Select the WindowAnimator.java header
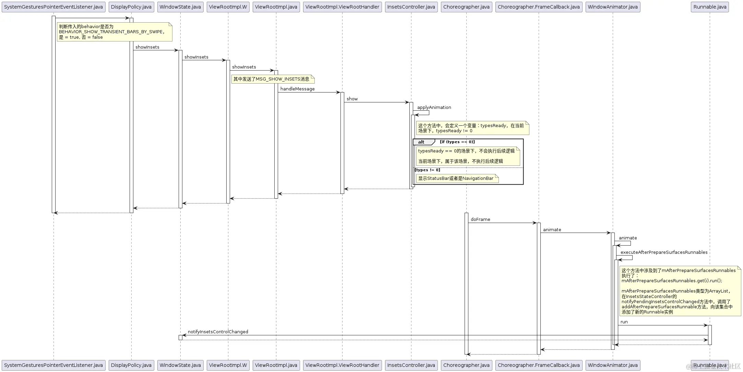 click(612, 7)
